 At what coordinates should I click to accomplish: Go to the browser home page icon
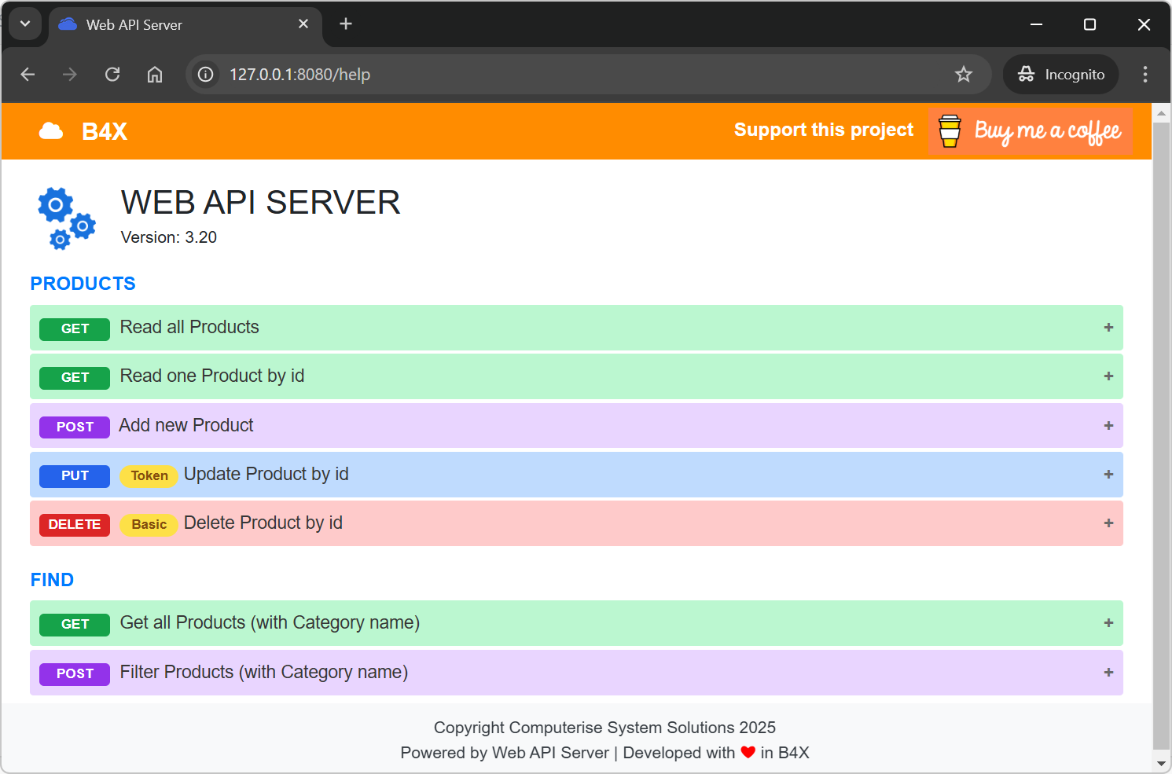155,75
